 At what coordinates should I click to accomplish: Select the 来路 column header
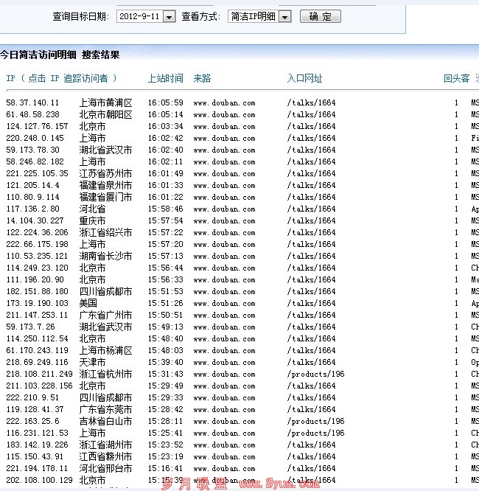202,78
